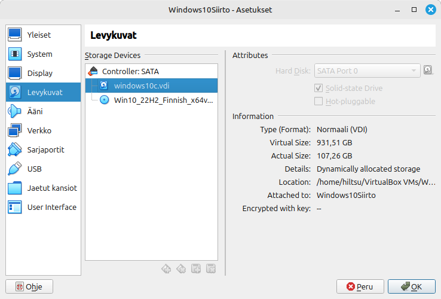Image resolution: width=441 pixels, height=299 pixels.
Task: Click choose disk image icon beside Hard Disk
Action: point(428,70)
